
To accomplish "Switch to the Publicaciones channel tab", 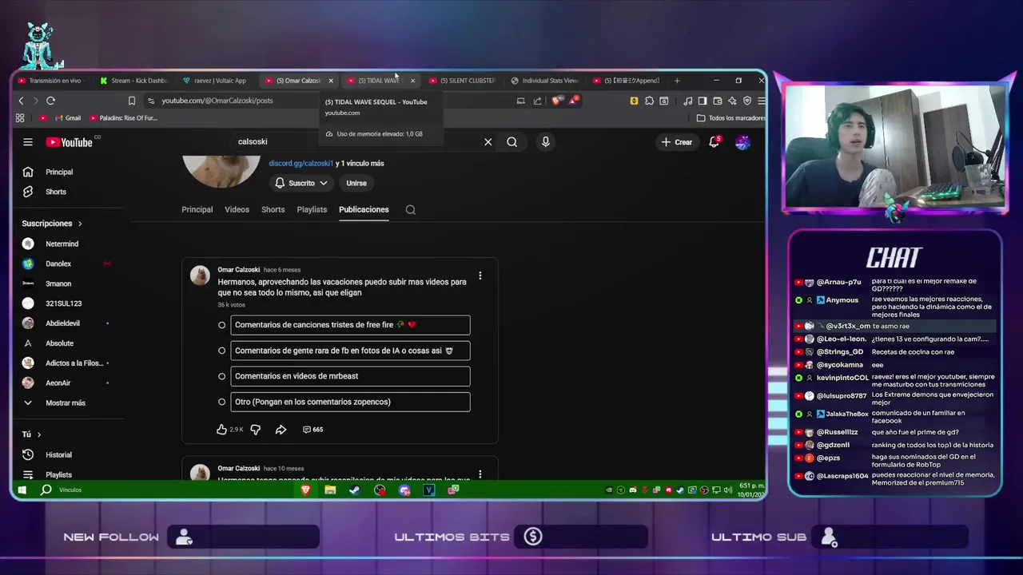I will tap(364, 209).
